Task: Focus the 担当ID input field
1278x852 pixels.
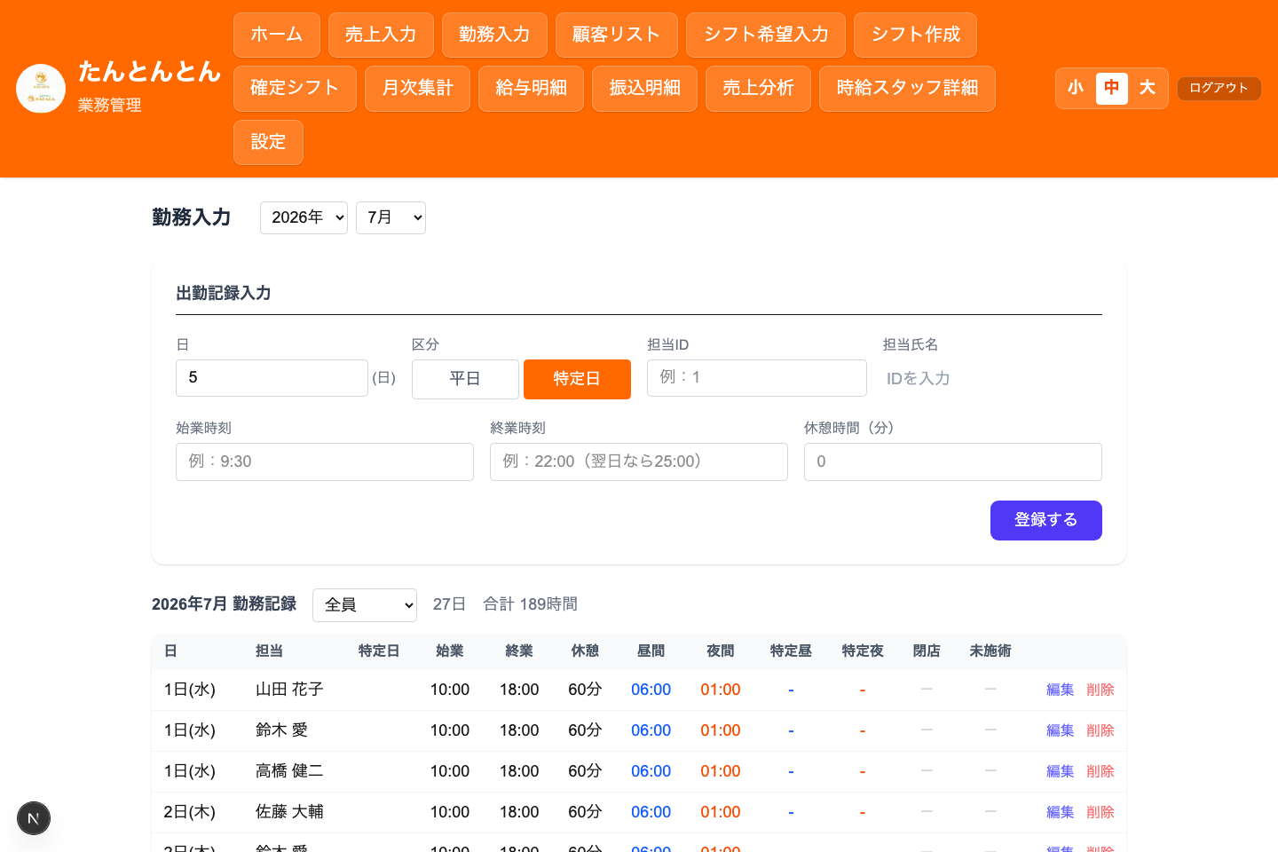Action: 757,378
